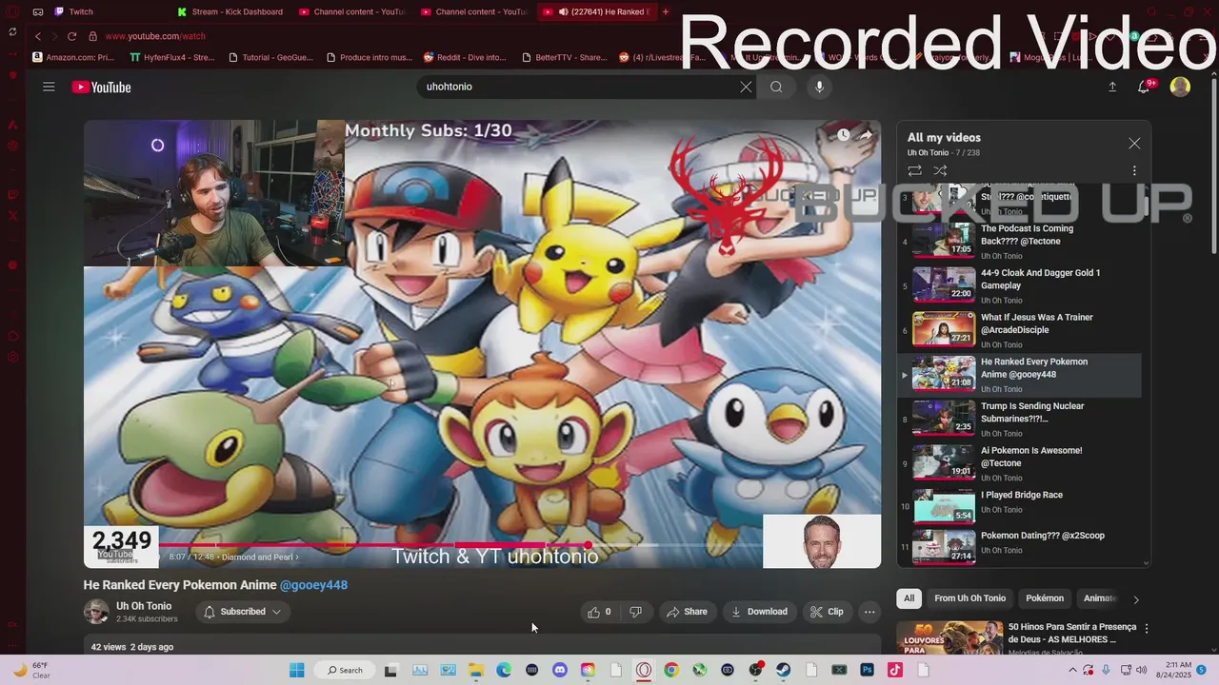Screen dimensions: 1219x685
Task: Open the account avatar menu
Action: 1180,87
